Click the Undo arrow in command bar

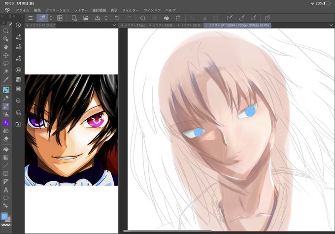pos(117,18)
